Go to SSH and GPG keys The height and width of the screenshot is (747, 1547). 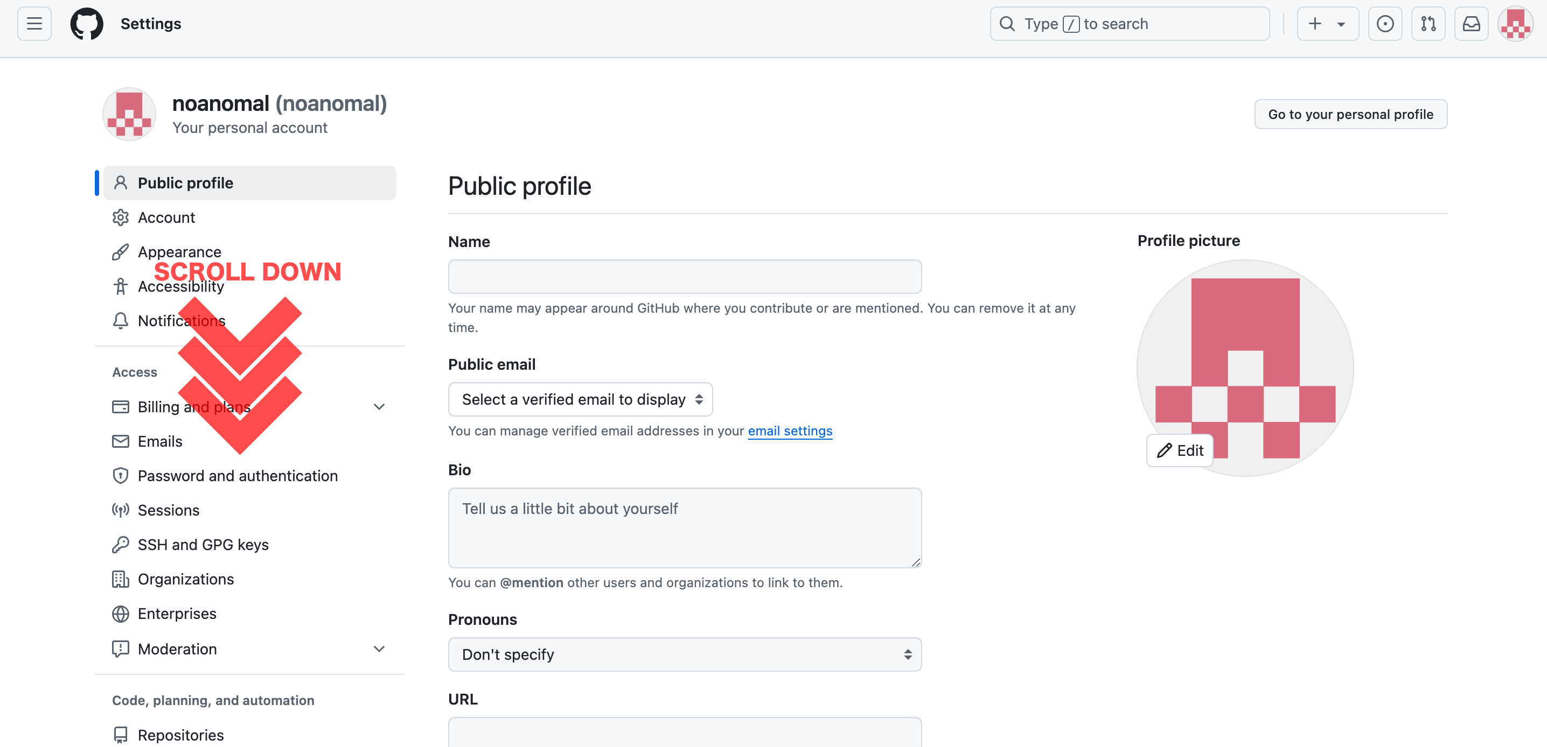point(203,544)
